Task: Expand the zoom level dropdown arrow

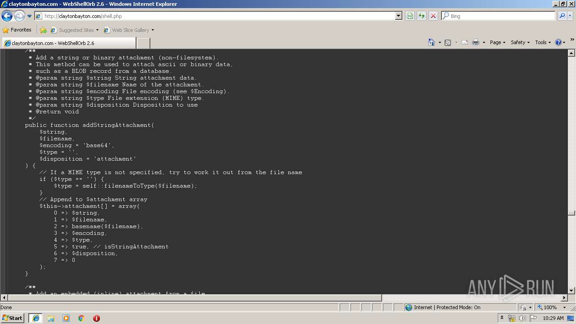Action: point(564,308)
